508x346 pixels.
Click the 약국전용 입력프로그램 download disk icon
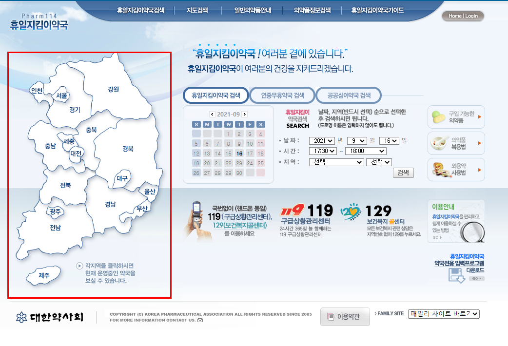coord(456,275)
